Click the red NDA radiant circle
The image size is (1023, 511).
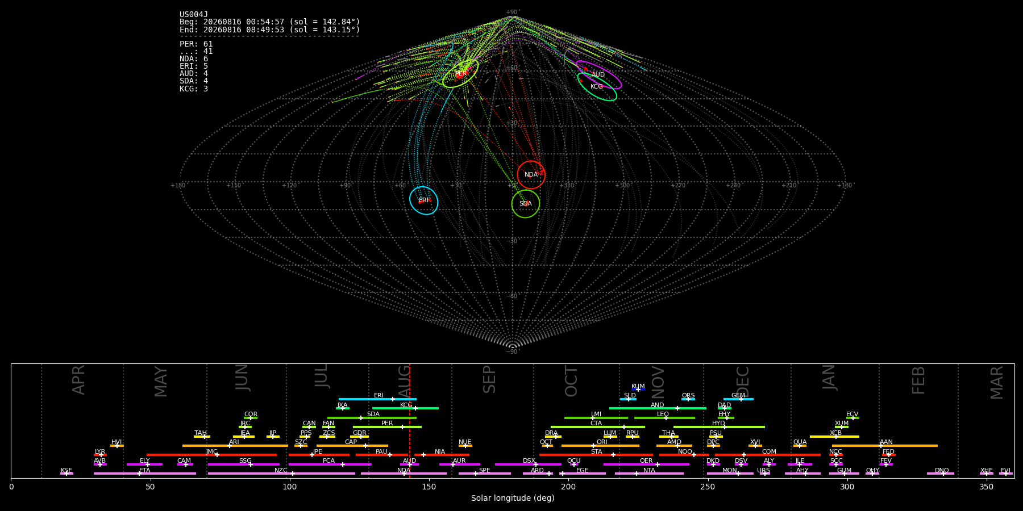531,175
